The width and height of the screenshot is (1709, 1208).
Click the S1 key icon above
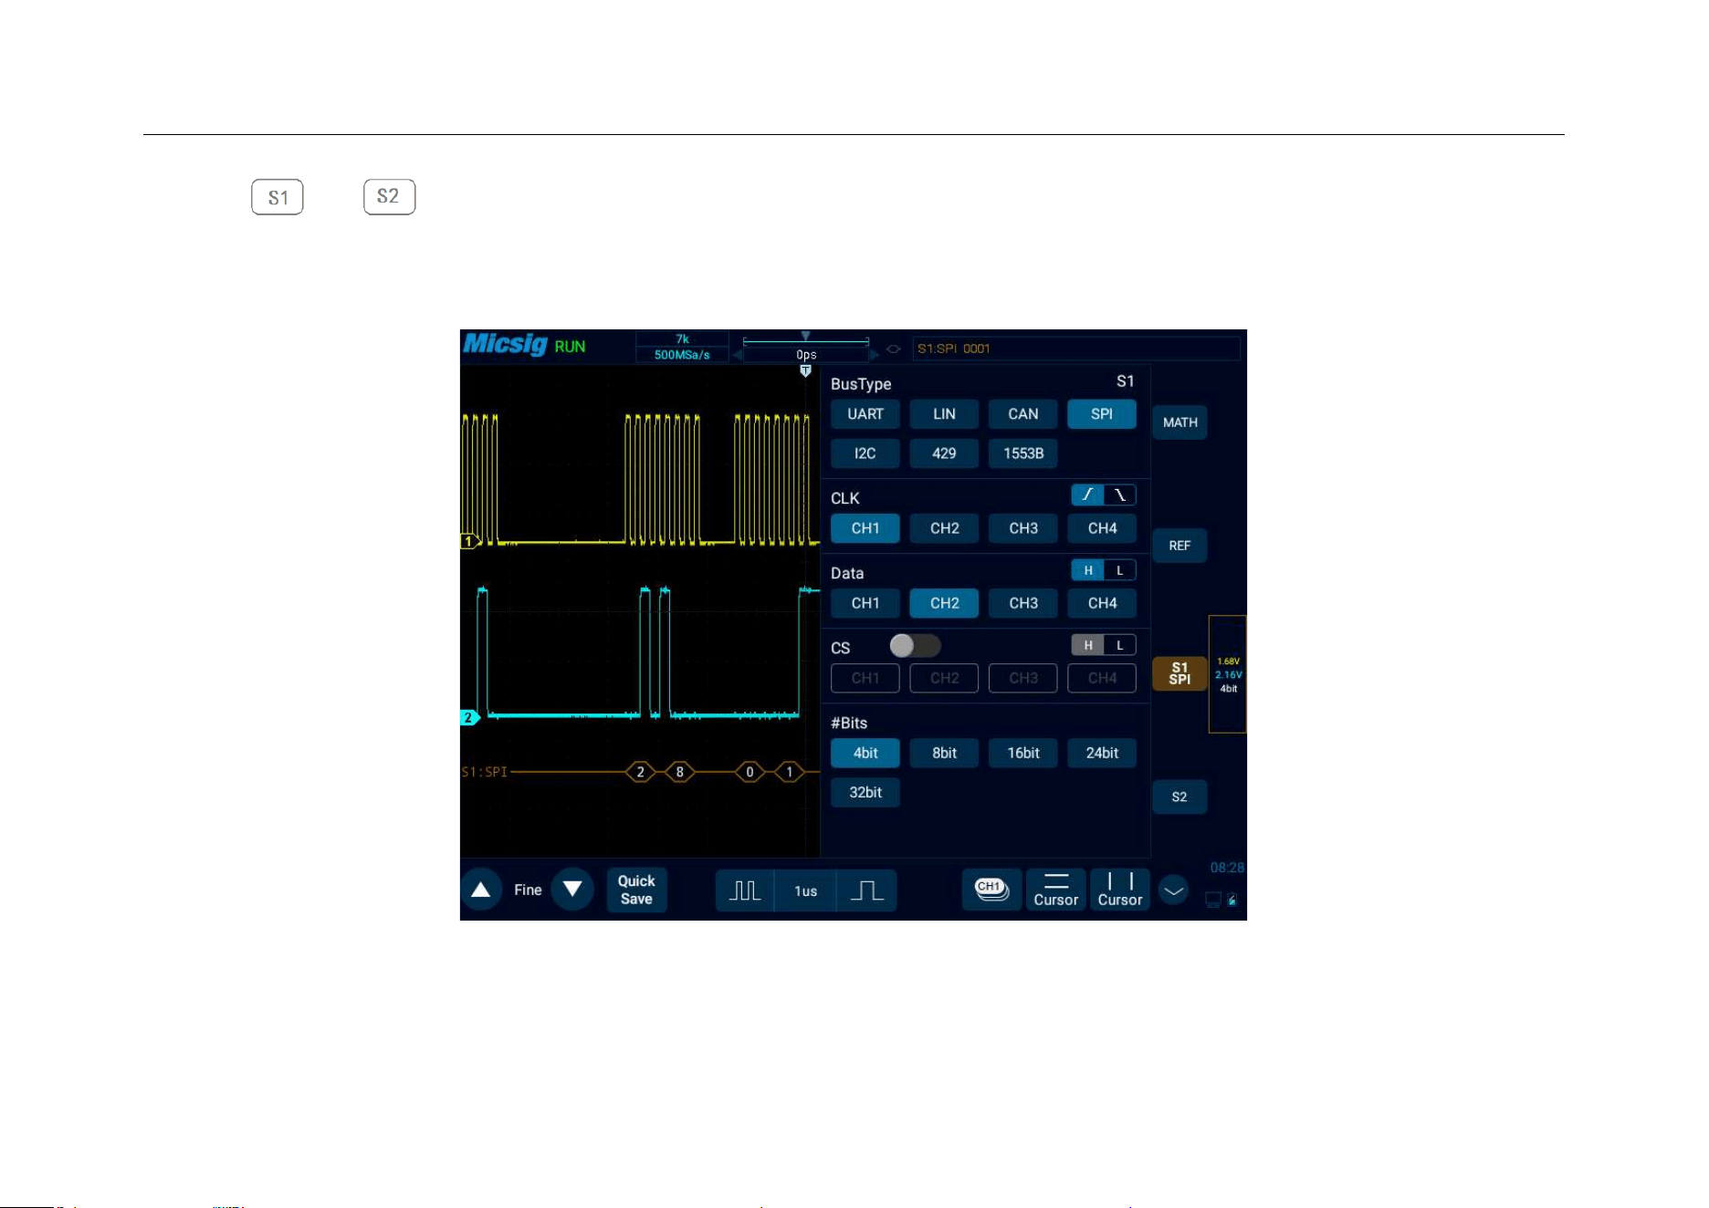278,197
